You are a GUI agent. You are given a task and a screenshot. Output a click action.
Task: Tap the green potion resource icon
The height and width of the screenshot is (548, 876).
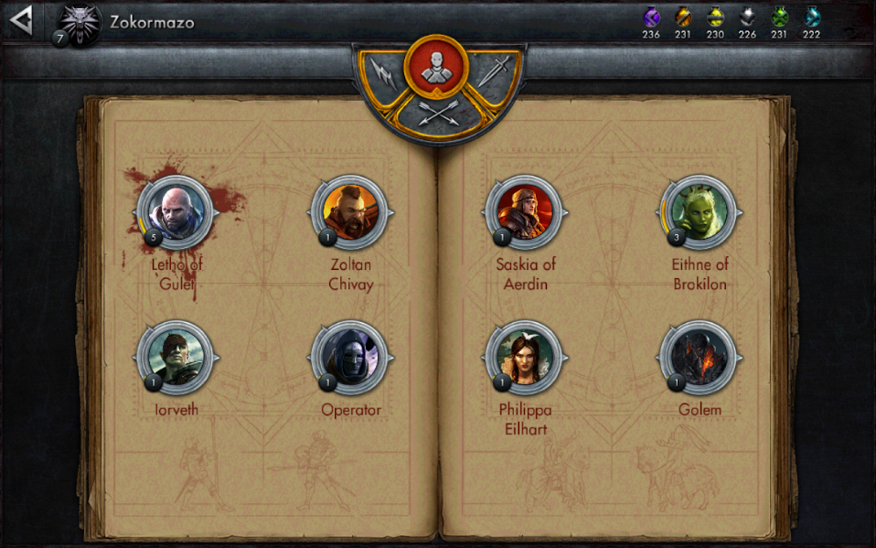pyautogui.click(x=779, y=17)
